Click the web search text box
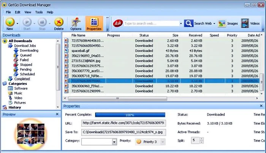This screenshot has width=266, height=153. click(x=152, y=23)
